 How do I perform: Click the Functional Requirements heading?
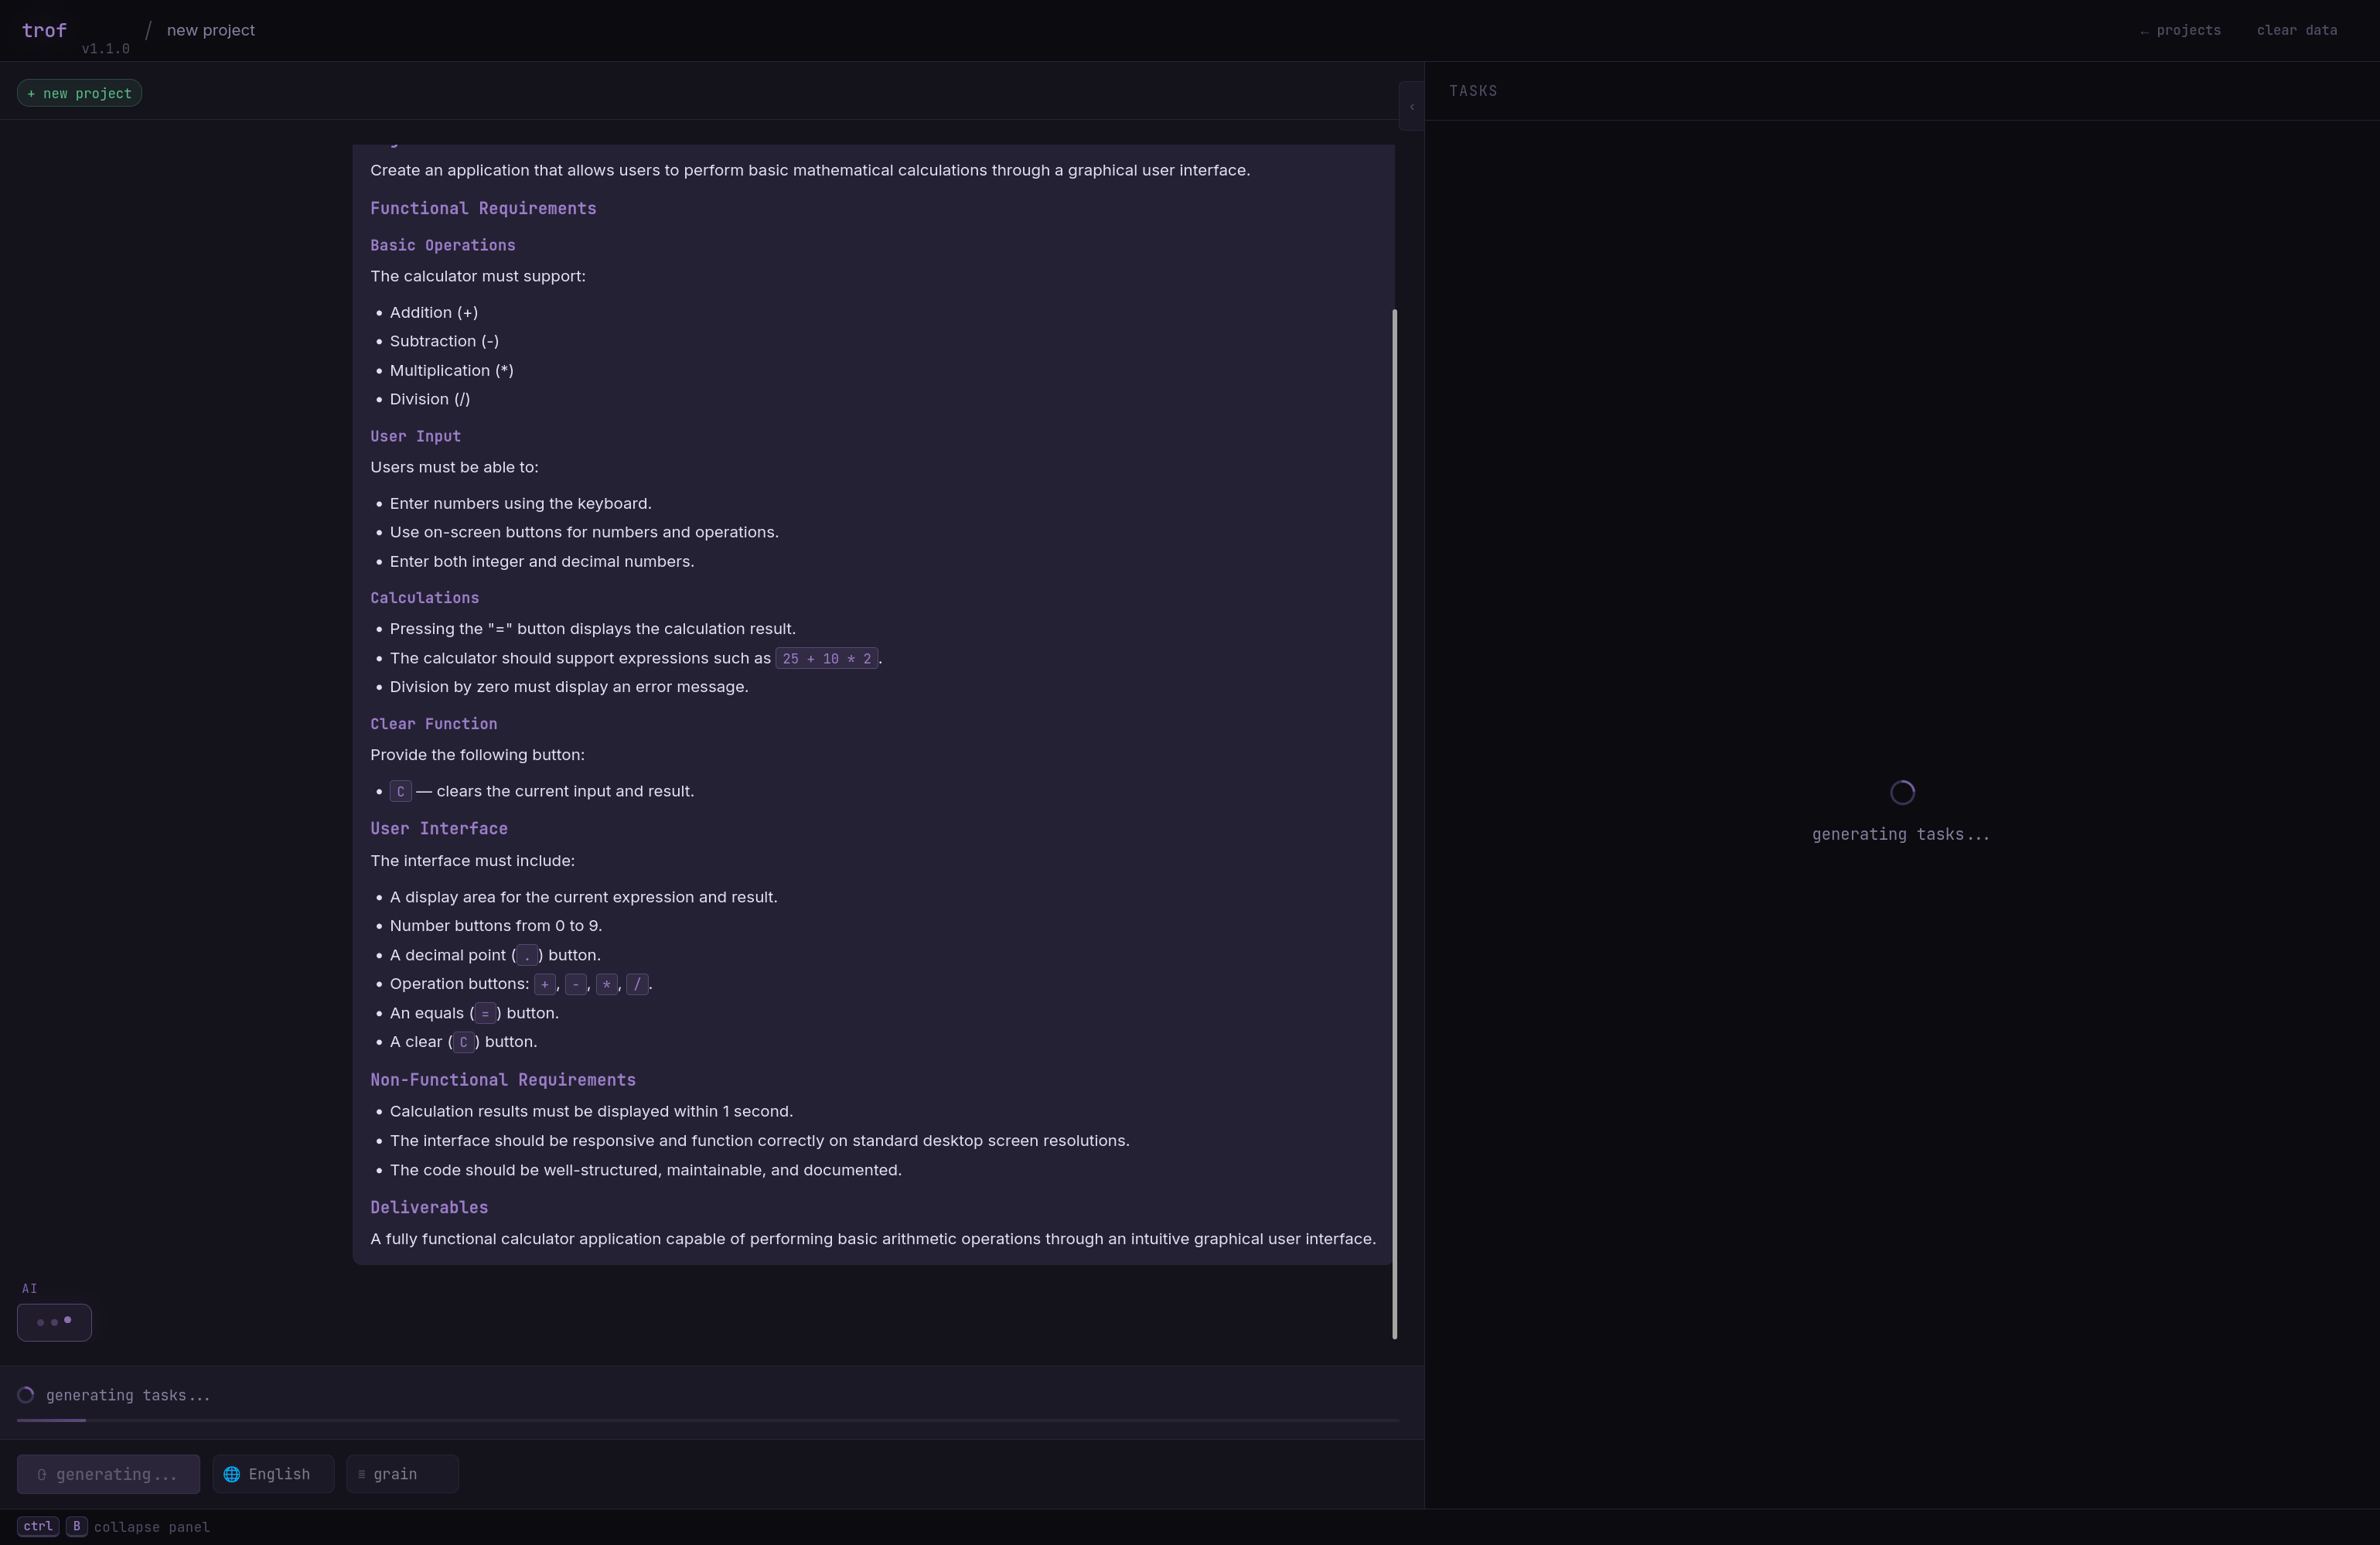(483, 208)
